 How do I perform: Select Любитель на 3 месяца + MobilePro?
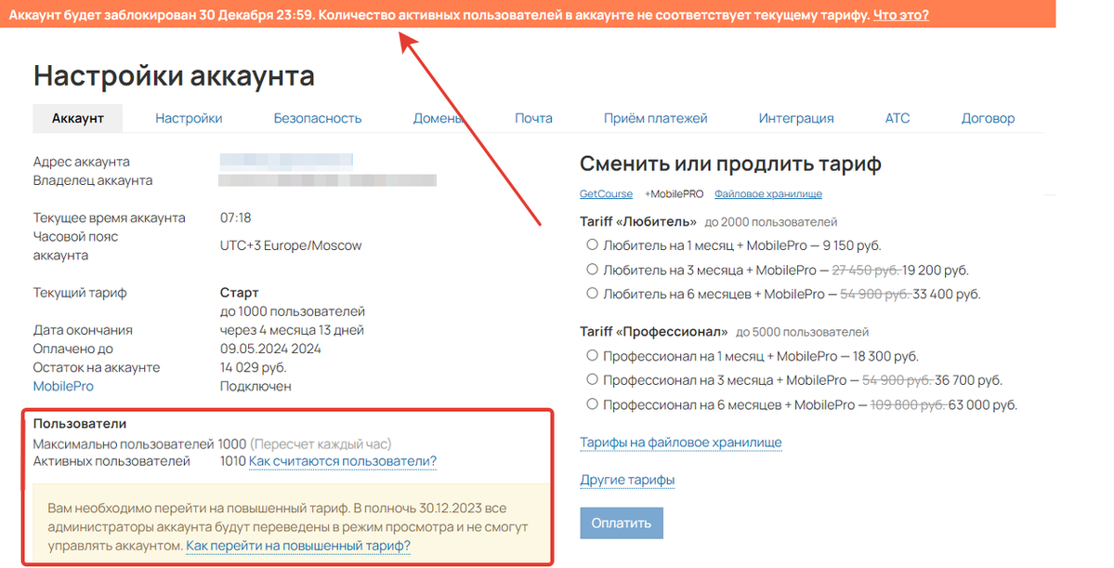[592, 270]
